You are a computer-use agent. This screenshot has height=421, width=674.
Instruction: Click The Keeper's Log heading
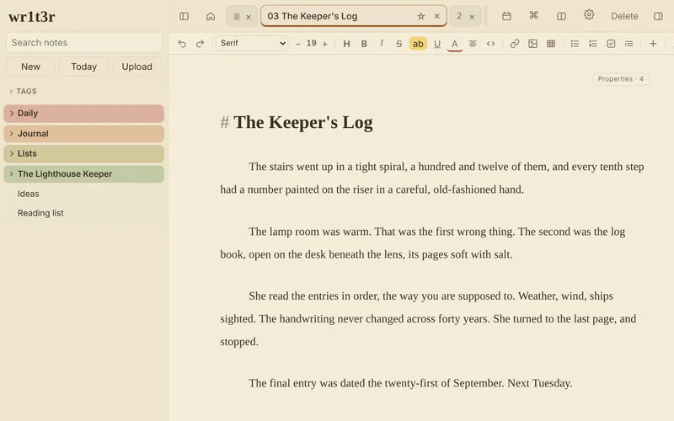coord(303,122)
